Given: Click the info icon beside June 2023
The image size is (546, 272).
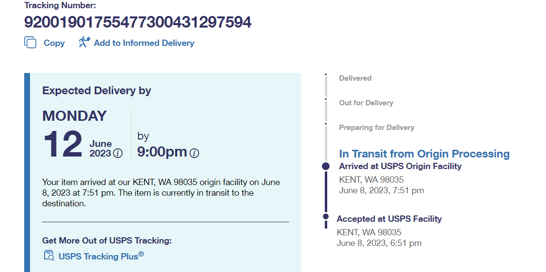Looking at the screenshot, I should [118, 154].
